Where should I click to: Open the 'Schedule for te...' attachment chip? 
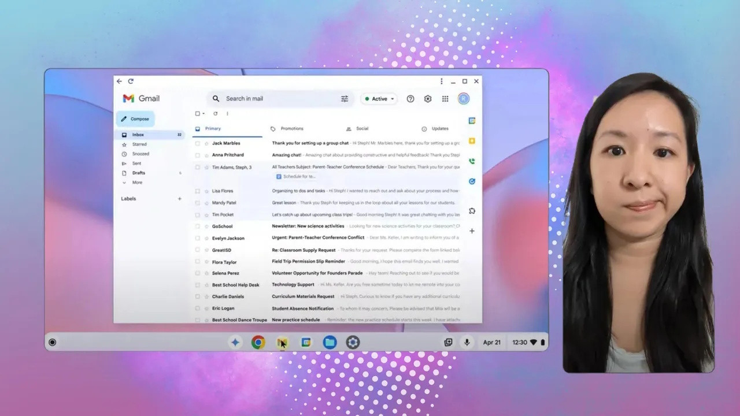coord(296,177)
